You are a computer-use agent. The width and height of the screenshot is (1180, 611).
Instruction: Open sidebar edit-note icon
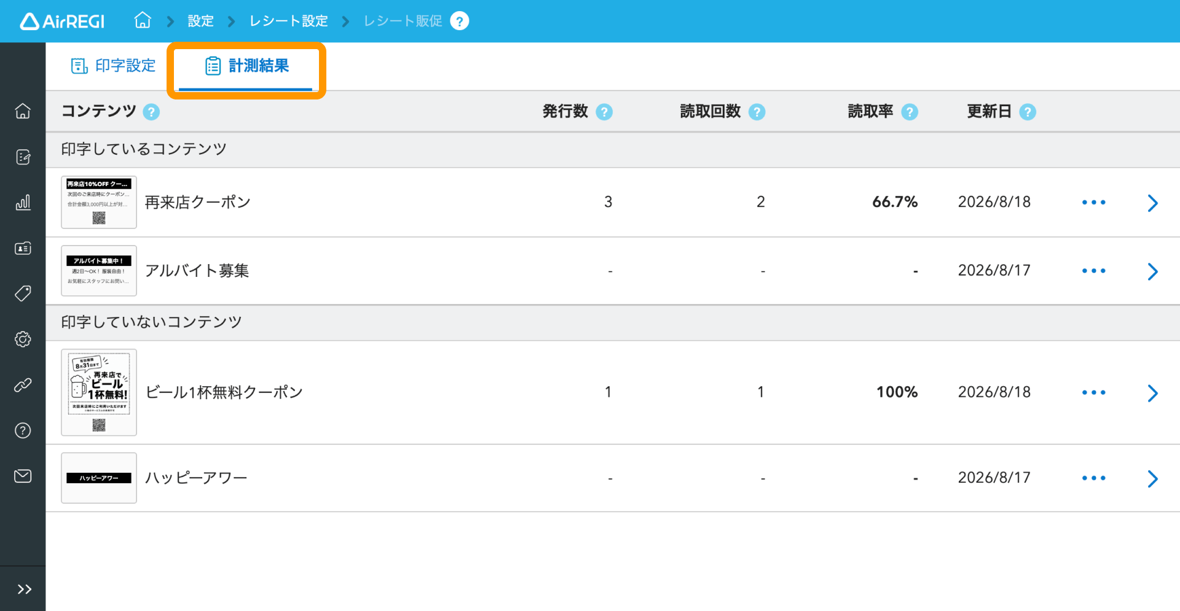23,157
